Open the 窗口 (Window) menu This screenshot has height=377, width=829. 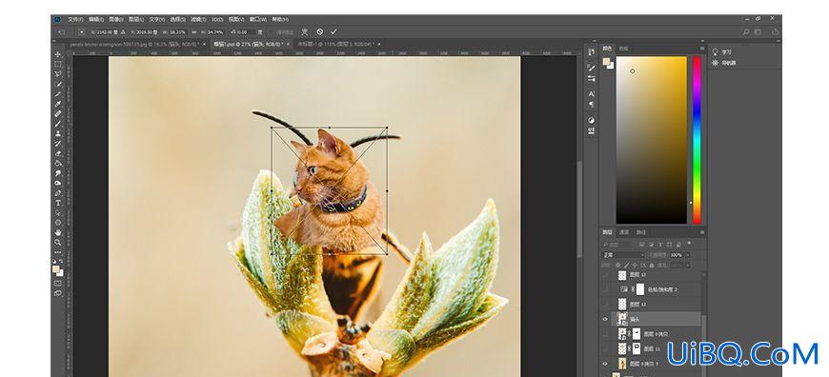[257, 19]
